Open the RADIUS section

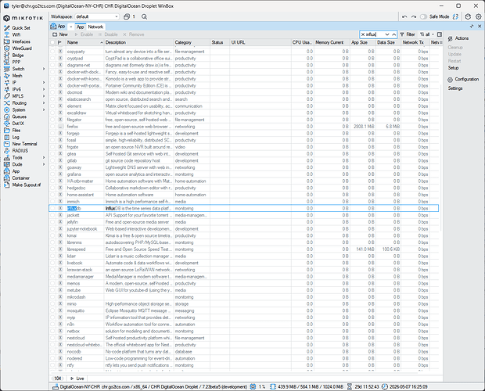click(20, 150)
